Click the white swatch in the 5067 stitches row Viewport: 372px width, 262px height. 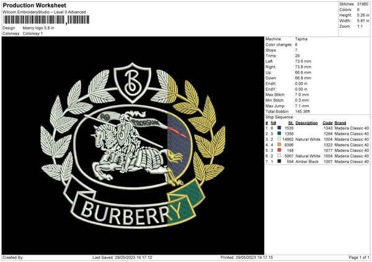(279, 156)
